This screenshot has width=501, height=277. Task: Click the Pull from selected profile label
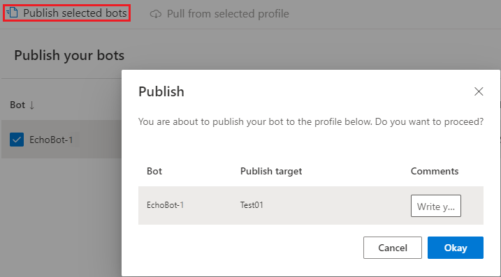(228, 14)
